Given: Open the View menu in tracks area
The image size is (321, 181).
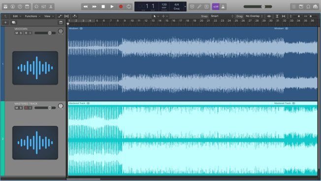Looking at the screenshot, I should point(49,16).
